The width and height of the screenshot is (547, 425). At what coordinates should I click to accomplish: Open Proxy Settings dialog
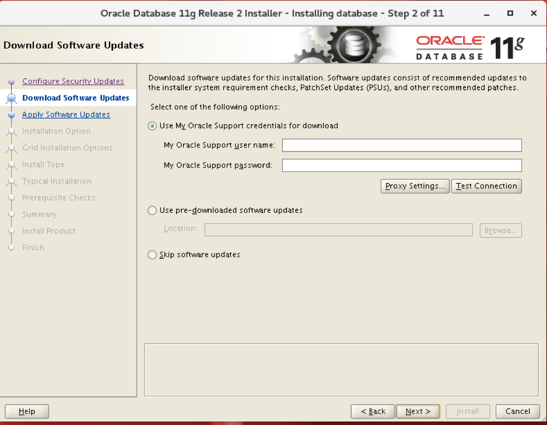[415, 186]
